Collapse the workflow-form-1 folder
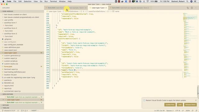The width and height of the screenshot is (199, 112). pos(22,23)
